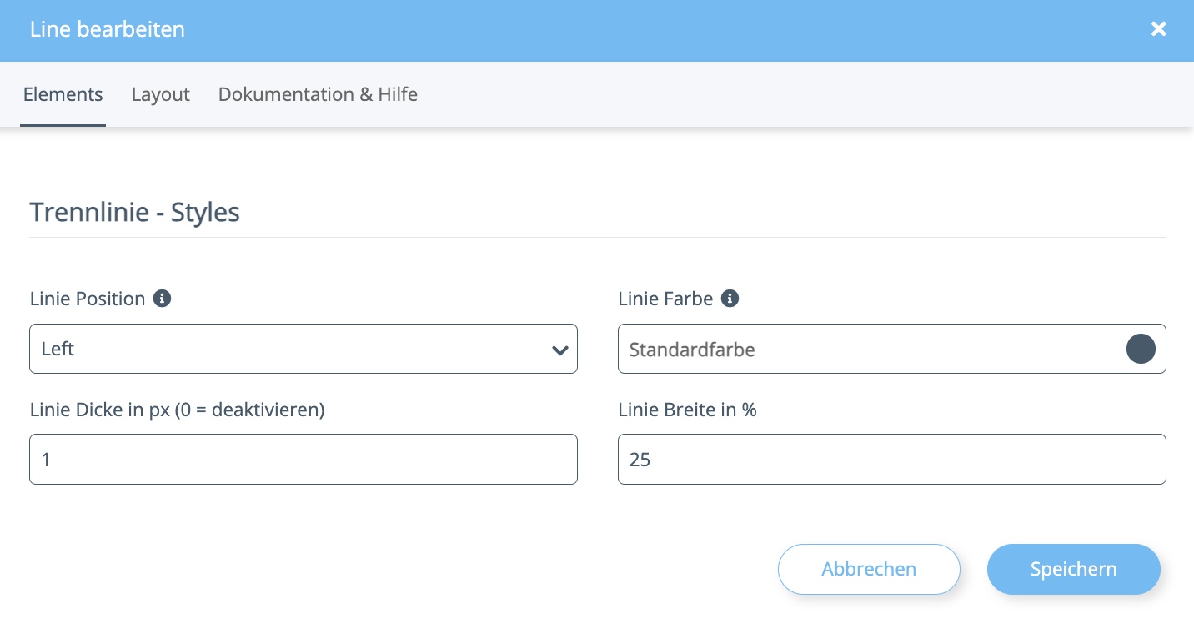Image resolution: width=1194 pixels, height=624 pixels.
Task: Switch to the Elements tab
Action: tap(63, 94)
